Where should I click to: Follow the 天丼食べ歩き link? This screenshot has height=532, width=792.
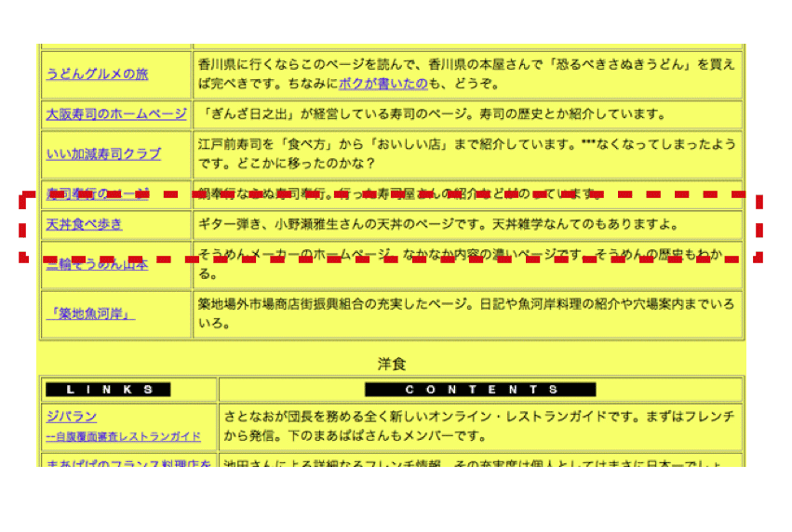84,224
